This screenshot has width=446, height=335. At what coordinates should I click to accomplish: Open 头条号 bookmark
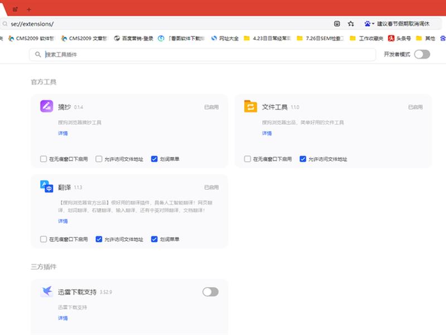point(400,38)
